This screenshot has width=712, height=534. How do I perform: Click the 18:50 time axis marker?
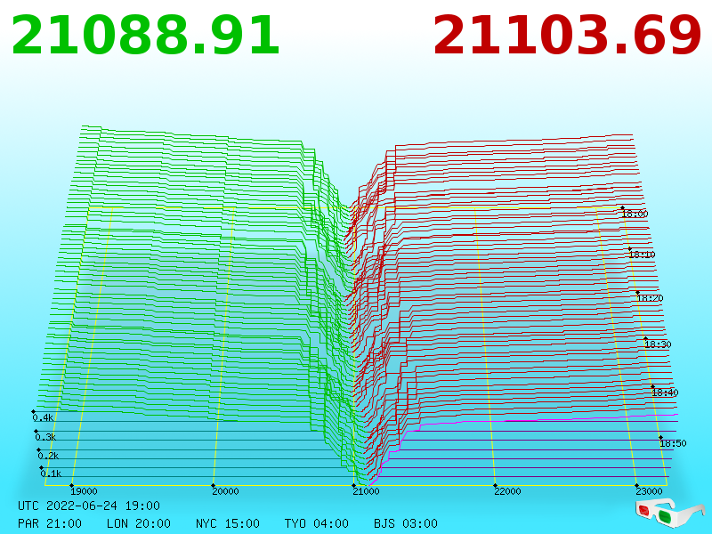tap(674, 443)
